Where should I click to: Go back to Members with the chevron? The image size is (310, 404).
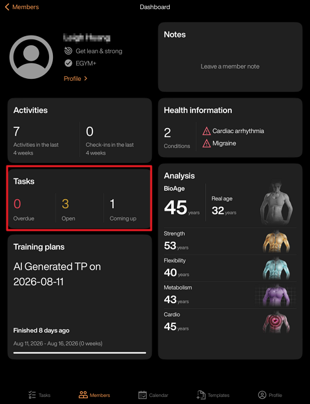pyautogui.click(x=7, y=7)
